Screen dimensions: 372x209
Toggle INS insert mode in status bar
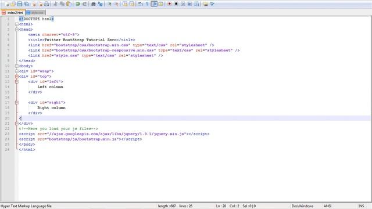361,206
